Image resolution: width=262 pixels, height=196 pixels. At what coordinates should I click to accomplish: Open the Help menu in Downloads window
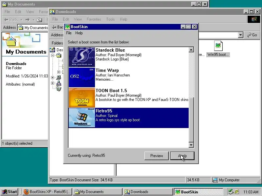coord(123,19)
